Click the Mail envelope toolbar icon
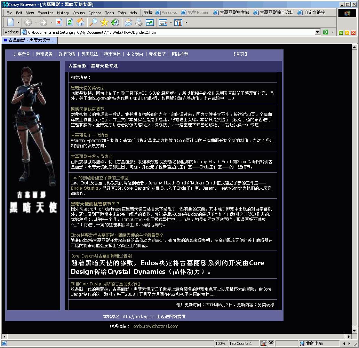Viewport: 359px width, 348px height. click(128, 22)
